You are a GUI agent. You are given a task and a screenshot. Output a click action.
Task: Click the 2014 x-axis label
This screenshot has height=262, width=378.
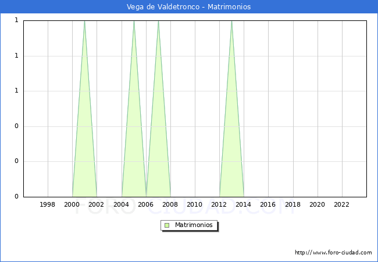[244, 204]
